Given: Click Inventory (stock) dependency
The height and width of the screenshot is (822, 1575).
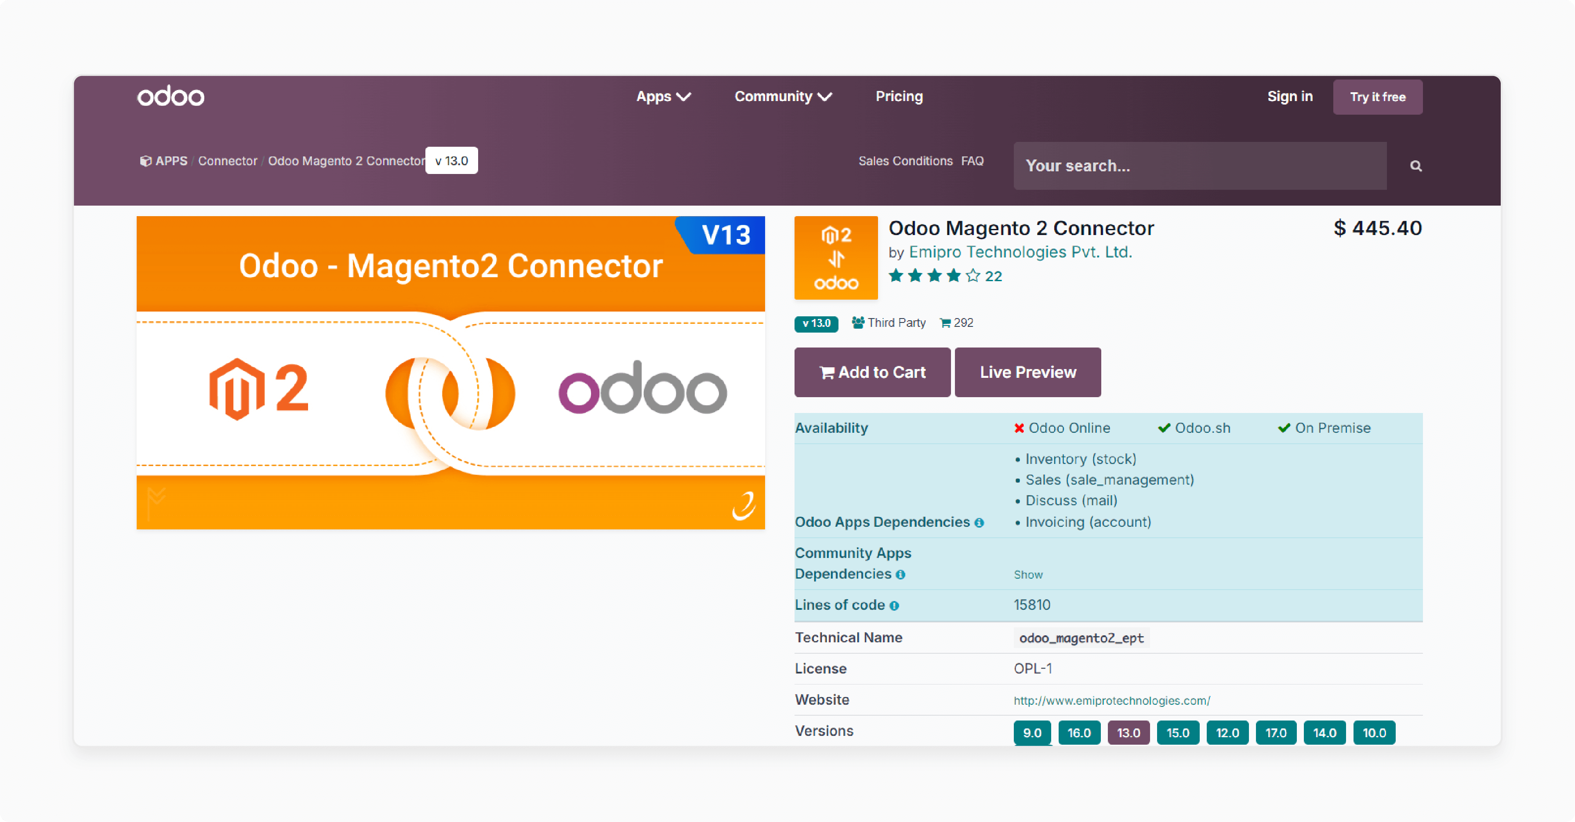Looking at the screenshot, I should click(1080, 459).
